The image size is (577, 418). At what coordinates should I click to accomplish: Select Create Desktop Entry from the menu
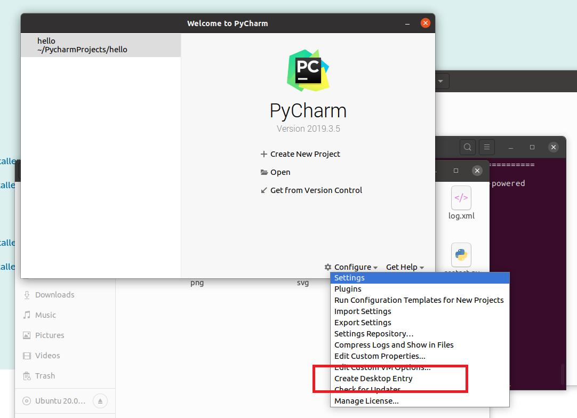tap(373, 378)
